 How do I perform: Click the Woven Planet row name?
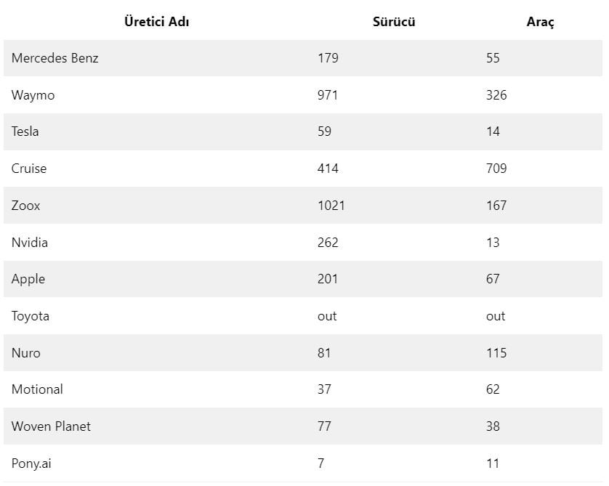coord(51,426)
